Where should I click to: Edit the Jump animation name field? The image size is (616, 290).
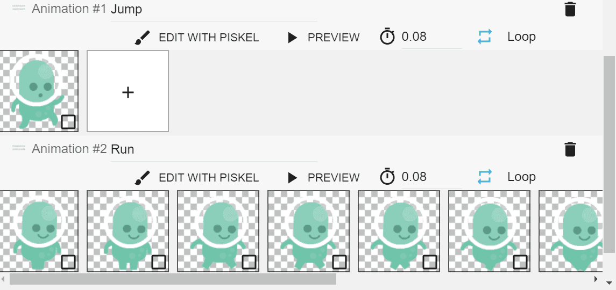coord(213,10)
